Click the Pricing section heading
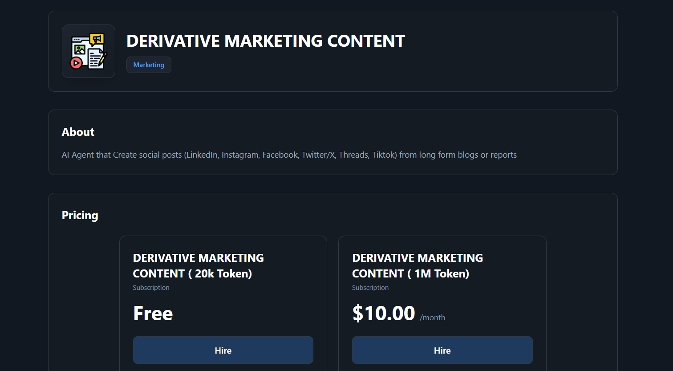The height and width of the screenshot is (371, 673). (80, 216)
